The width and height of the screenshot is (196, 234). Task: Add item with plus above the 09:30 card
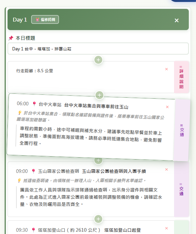click(98, 219)
